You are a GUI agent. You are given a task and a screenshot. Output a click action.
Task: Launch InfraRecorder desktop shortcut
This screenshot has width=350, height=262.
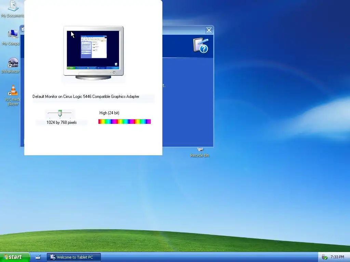[13, 65]
